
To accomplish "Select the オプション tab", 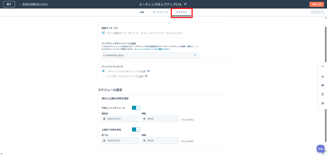I will click(182, 12).
